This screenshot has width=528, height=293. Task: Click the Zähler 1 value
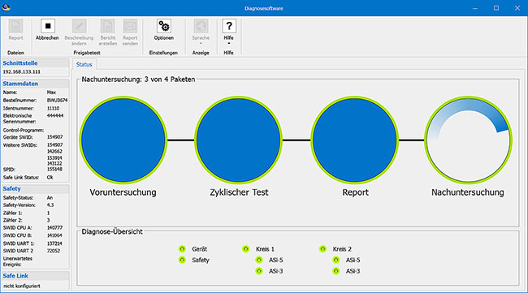(48, 213)
